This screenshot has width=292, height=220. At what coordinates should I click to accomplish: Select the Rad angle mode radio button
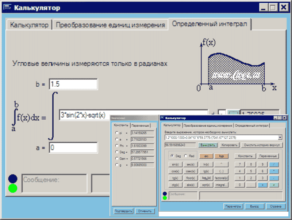(x=185, y=156)
